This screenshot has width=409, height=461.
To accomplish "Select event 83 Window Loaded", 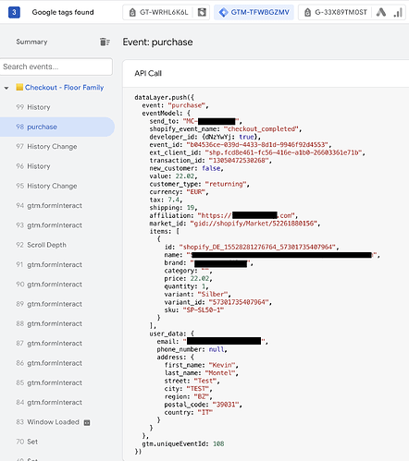I will coord(57,422).
